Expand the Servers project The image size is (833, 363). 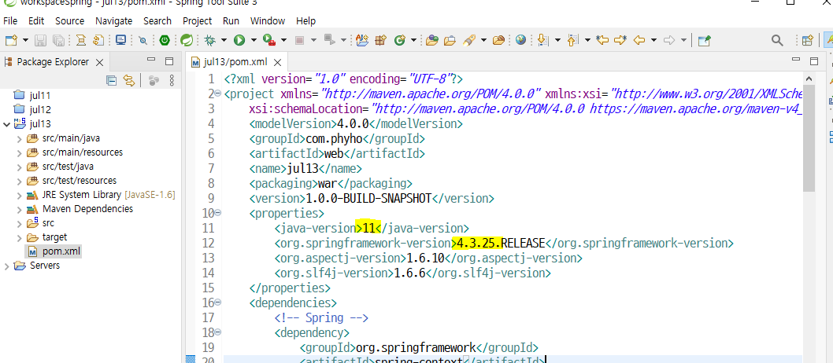coord(6,266)
